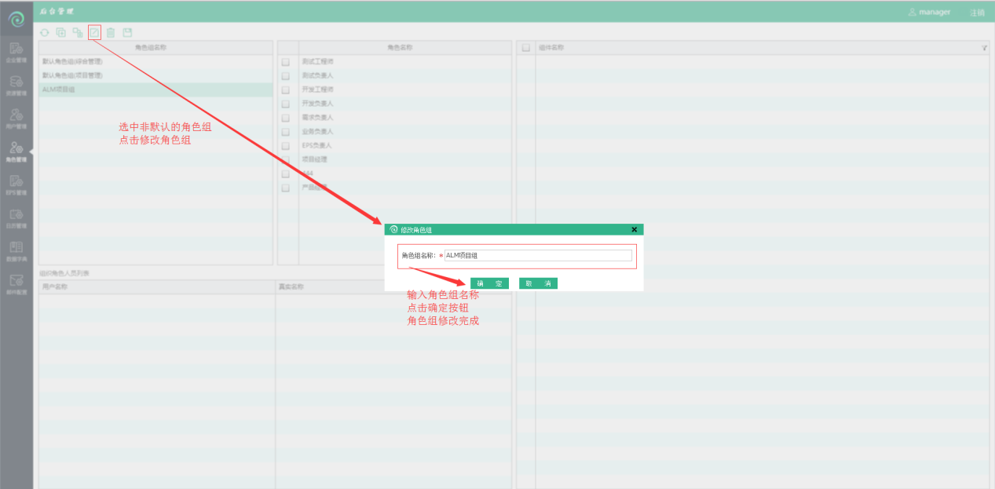Check the 需求负责人 role checkbox
995x489 pixels.
pyautogui.click(x=286, y=118)
